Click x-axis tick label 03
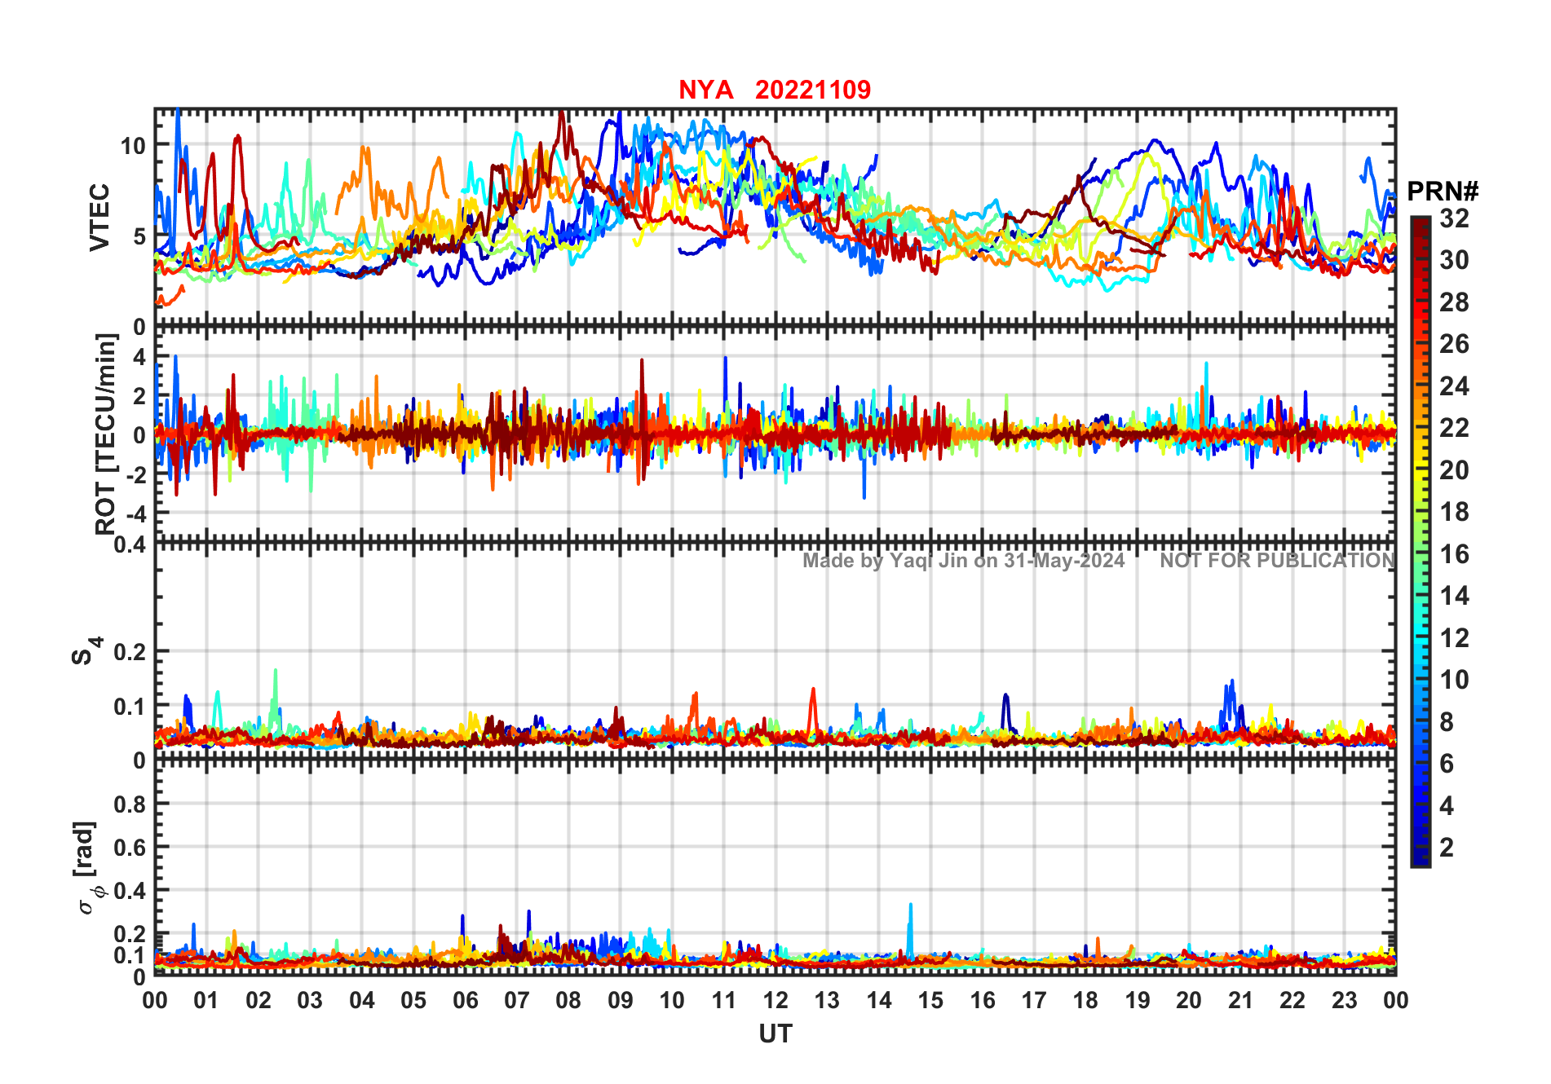1551x1084 pixels. click(x=310, y=1000)
